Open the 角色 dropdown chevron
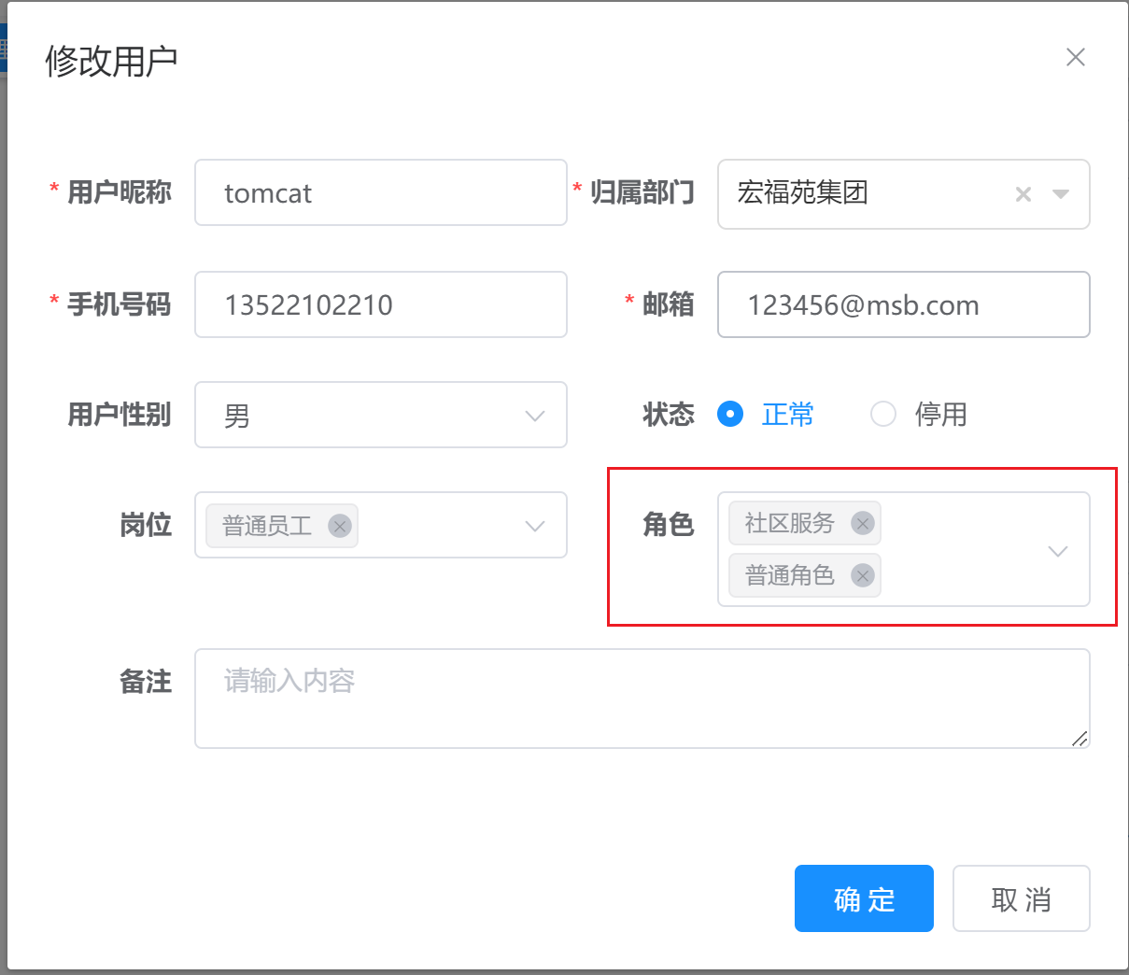The image size is (1129, 975). pos(1058,551)
